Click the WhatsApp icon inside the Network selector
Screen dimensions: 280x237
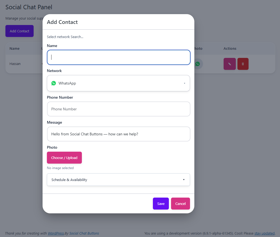[54, 83]
